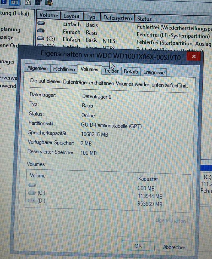Select the …planung tree item in sidebar
Screen dimensions: 212x259
click(x=10, y=30)
